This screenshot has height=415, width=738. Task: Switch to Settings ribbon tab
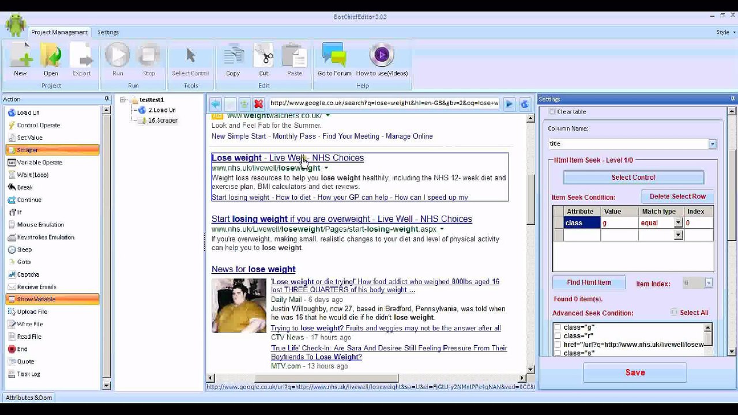click(108, 32)
